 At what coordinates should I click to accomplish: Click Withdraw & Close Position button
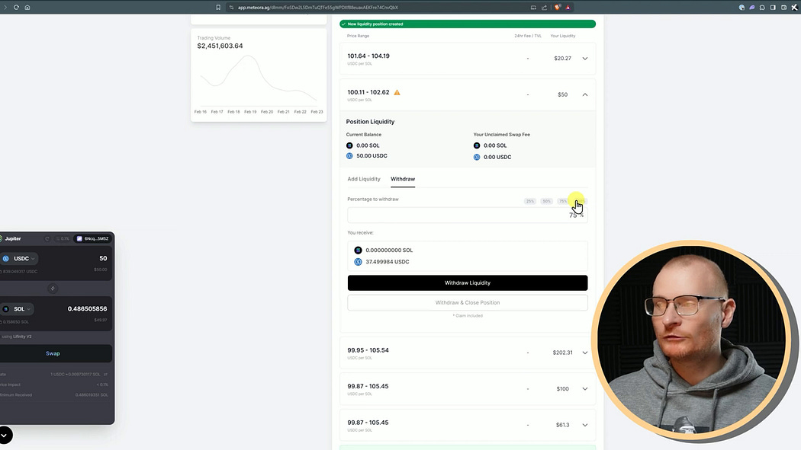click(468, 303)
